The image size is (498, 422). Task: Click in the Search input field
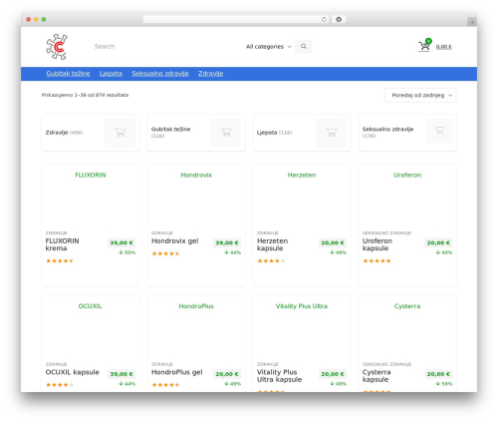166,47
